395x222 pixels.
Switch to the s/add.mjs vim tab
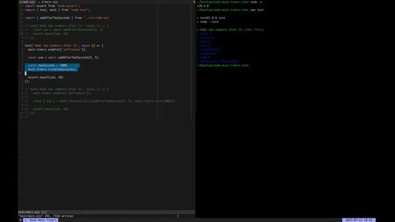[27, 2]
